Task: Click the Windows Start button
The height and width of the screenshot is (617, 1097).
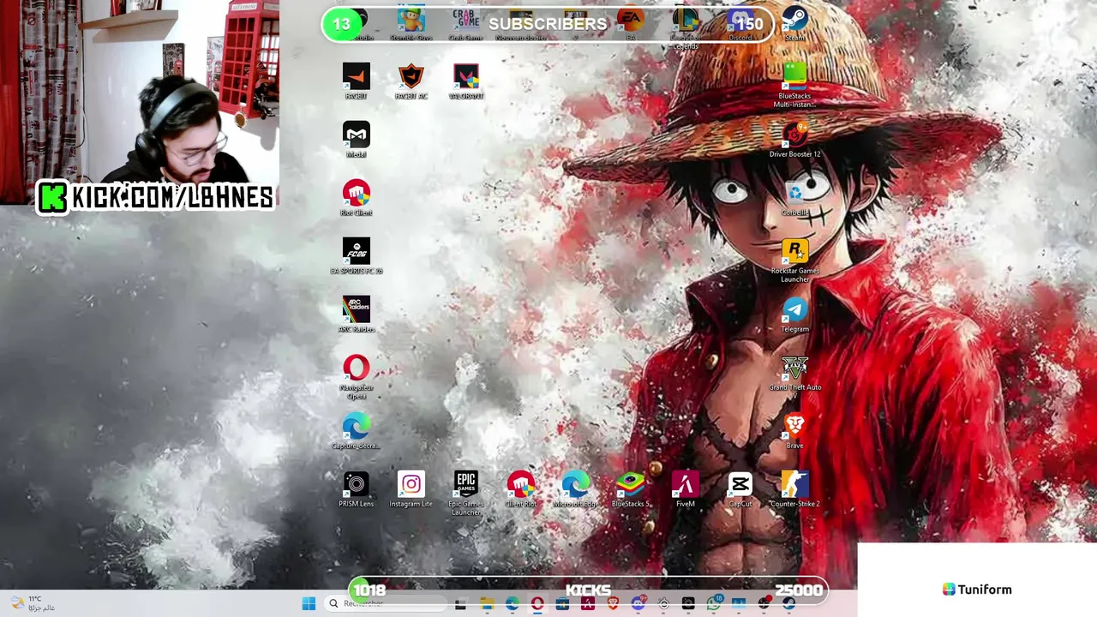Action: pos(309,604)
